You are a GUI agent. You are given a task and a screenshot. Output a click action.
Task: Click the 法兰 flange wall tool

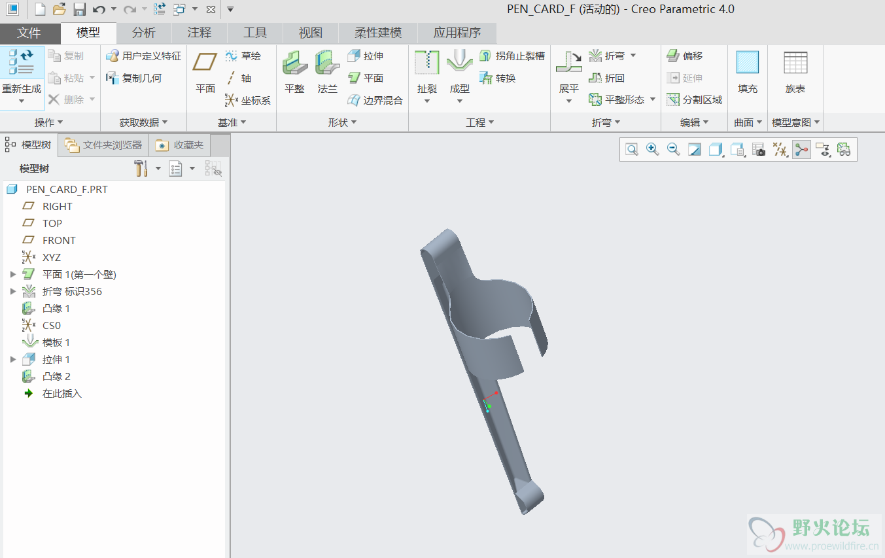[327, 72]
